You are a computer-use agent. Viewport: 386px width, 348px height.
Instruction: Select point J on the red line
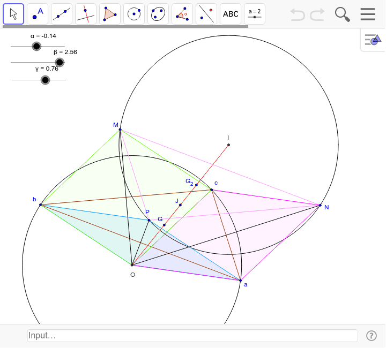(x=180, y=205)
